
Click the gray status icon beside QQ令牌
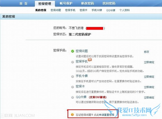coord(73,97)
